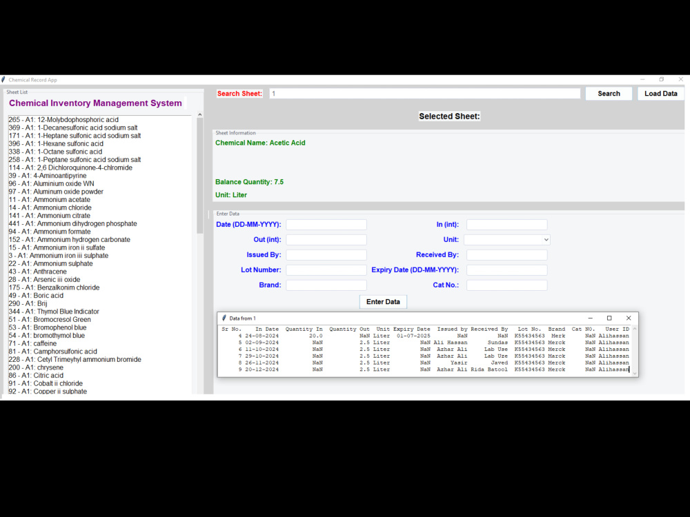690x517 pixels.
Task: Click the Cat No. input field
Action: pyautogui.click(x=506, y=285)
